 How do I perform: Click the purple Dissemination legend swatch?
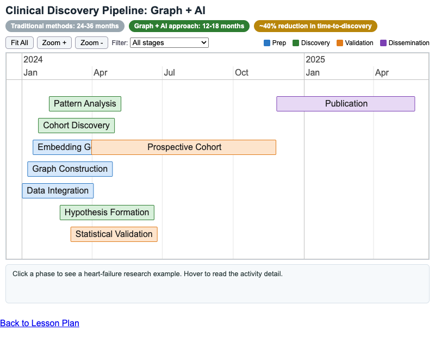383,43
